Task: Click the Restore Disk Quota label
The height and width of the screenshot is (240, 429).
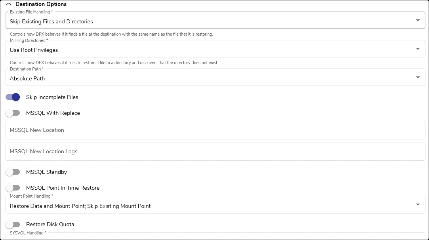Action: tap(50, 224)
